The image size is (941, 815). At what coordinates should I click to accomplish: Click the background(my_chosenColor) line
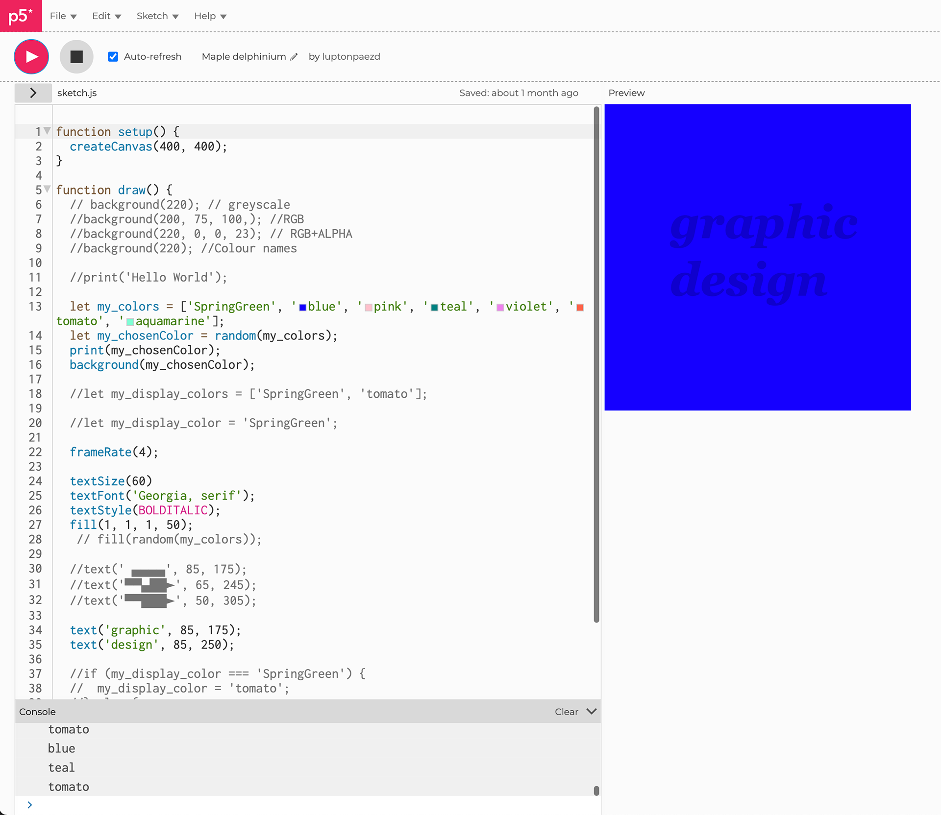pyautogui.click(x=162, y=365)
